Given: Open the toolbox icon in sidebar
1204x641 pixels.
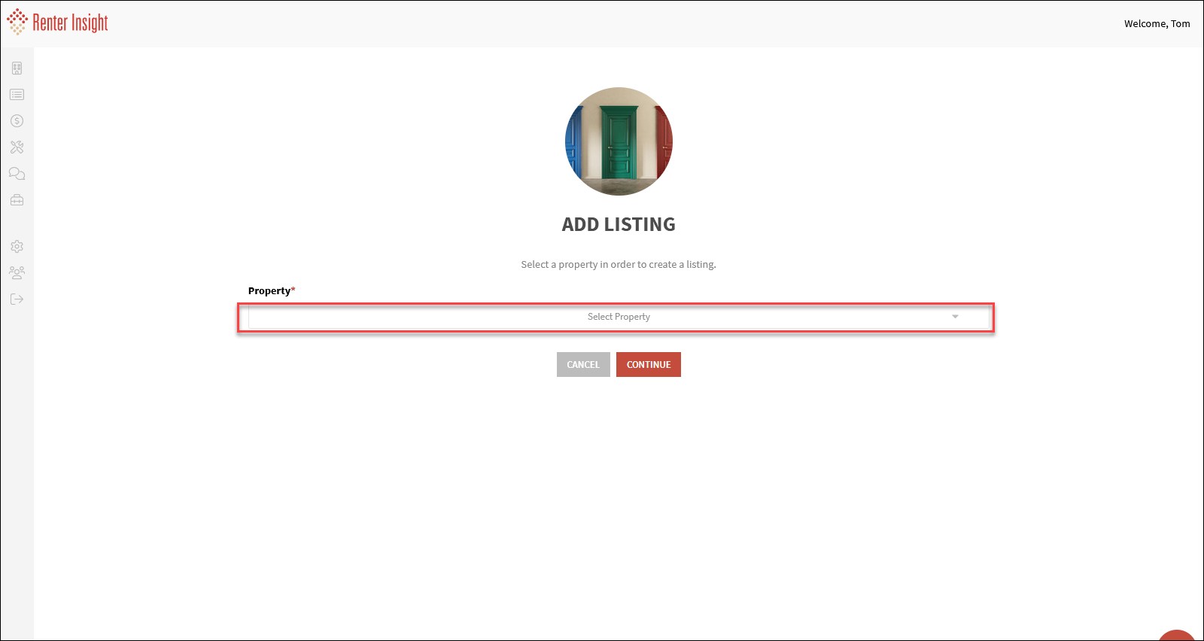Looking at the screenshot, I should [17, 200].
